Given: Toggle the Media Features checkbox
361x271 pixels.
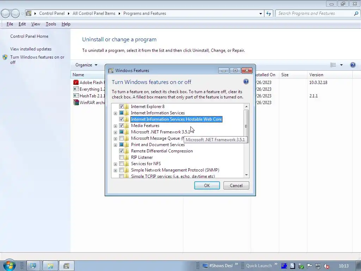Looking at the screenshot, I should click(121, 126).
